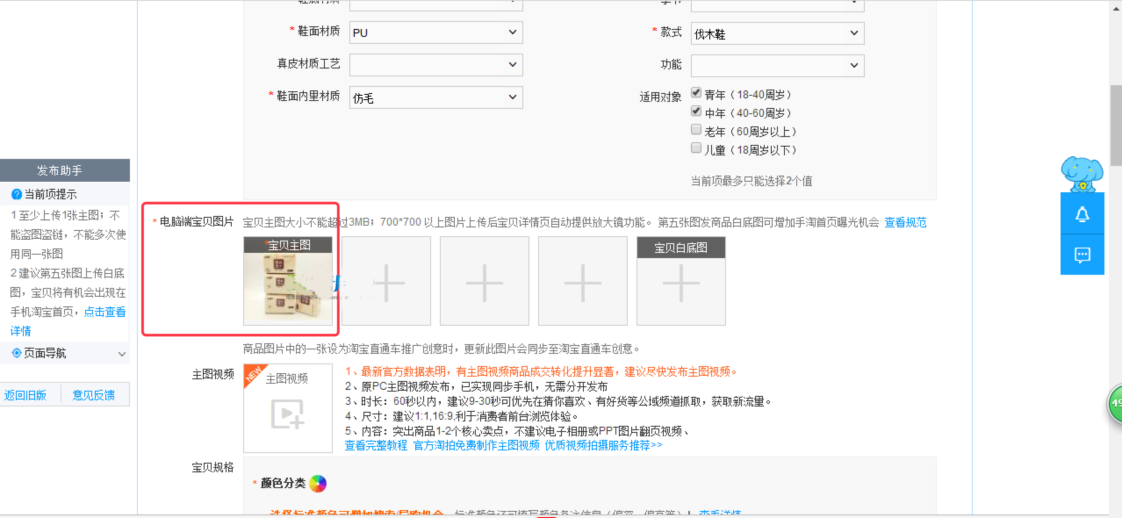Check 儿童（18周岁以下）checkbox
The image size is (1122, 518).
coord(696,148)
